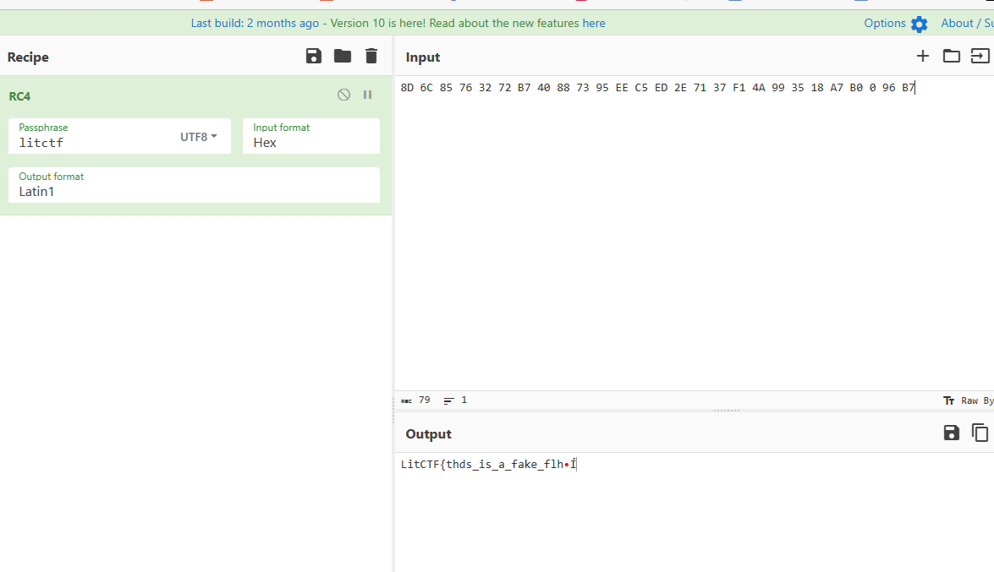Copy raw output to clipboard

tap(980, 433)
